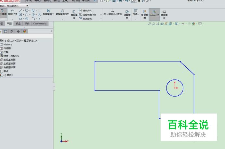Click Display/Delete Relations (显示/删除几何关系)
The width and height of the screenshot is (225, 149).
(x=113, y=12)
